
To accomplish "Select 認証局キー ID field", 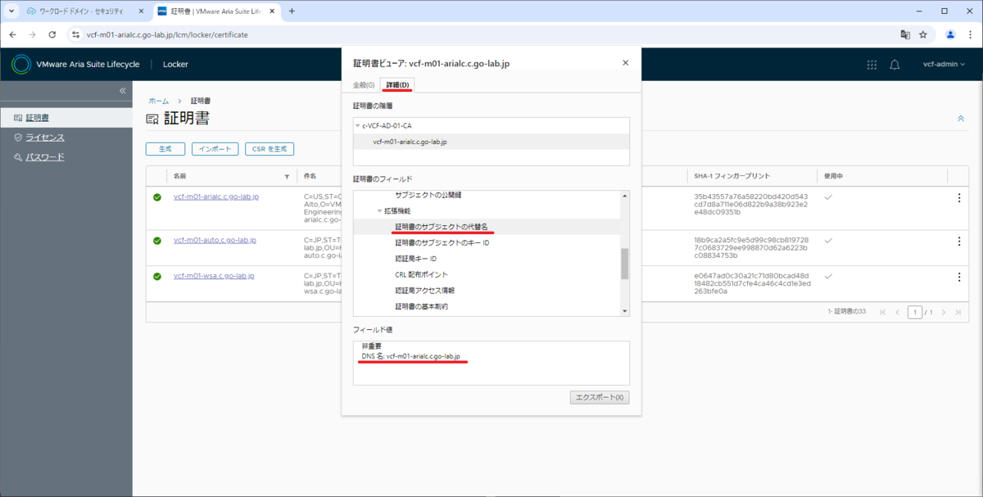I will click(x=416, y=259).
